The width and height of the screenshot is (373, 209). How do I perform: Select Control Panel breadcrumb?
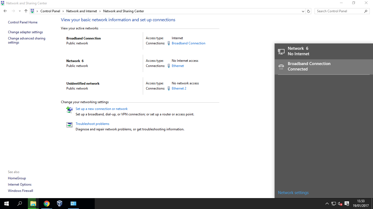pos(50,11)
